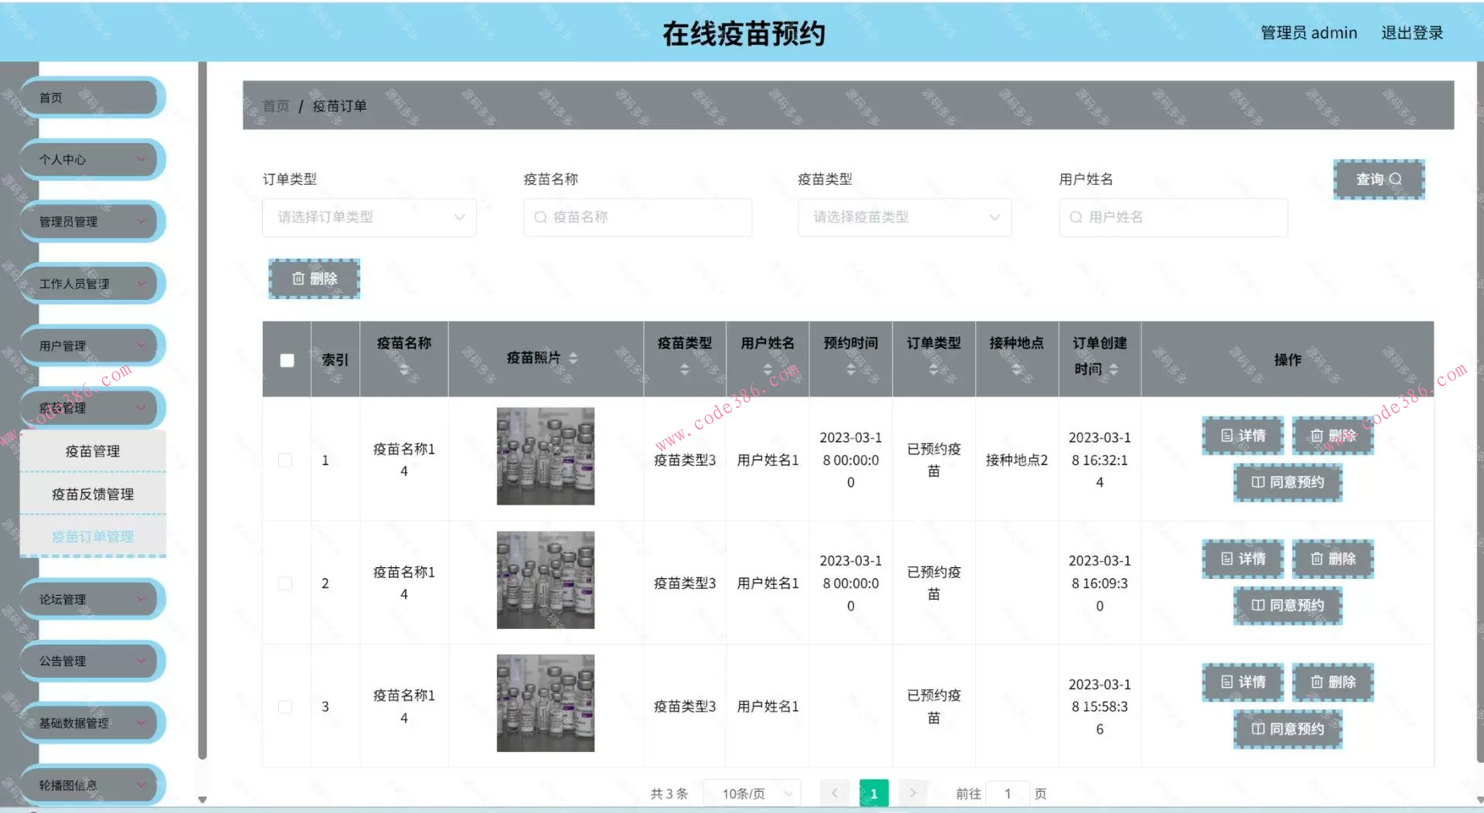1484x813 pixels.
Task: Click the 疫苗订单 breadcrumb text
Action: [339, 106]
